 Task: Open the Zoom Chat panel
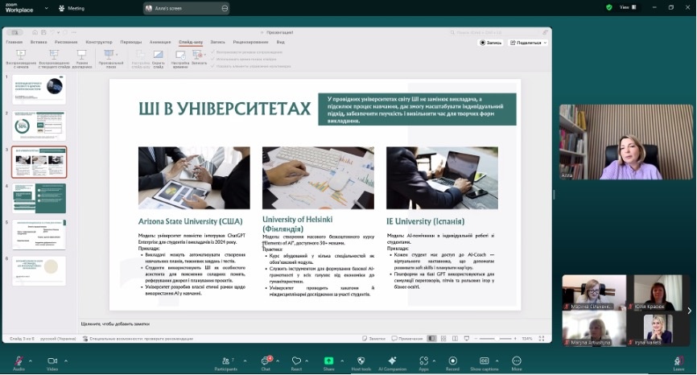point(266,361)
